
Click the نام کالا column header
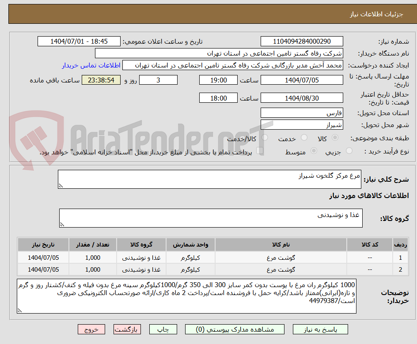click(x=281, y=244)
